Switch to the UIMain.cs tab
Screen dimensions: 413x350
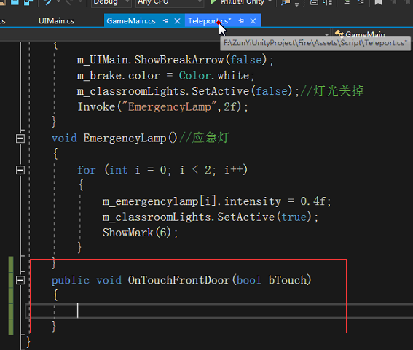tap(56, 21)
